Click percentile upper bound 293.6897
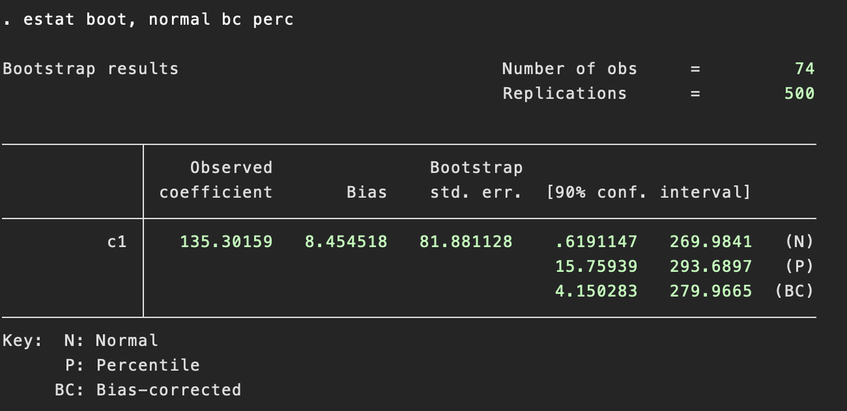Screen dimensions: 847x411 (x=711, y=266)
